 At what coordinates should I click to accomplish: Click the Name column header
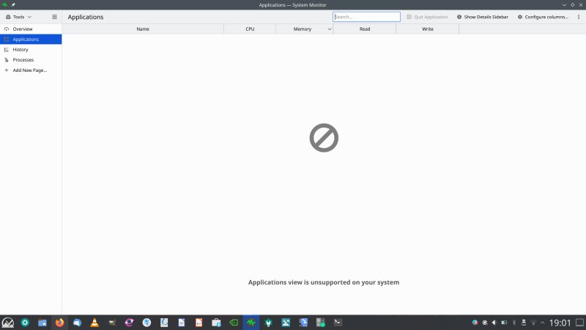tap(143, 29)
